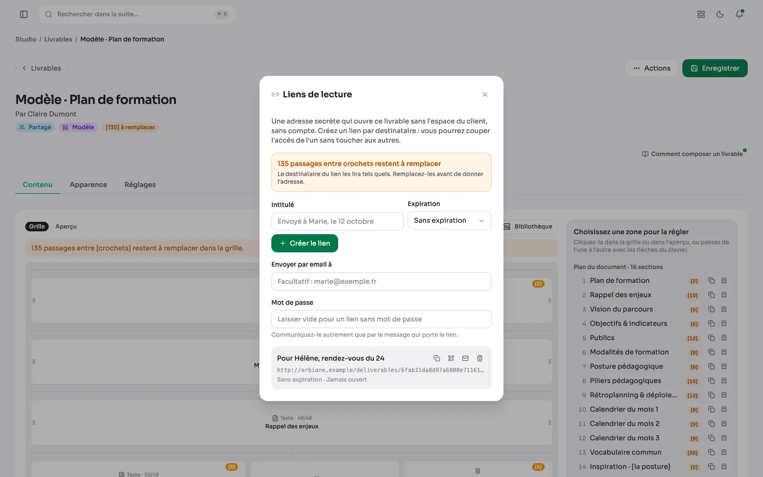Open the notifications bell
This screenshot has width=763, height=477.
pyautogui.click(x=739, y=14)
